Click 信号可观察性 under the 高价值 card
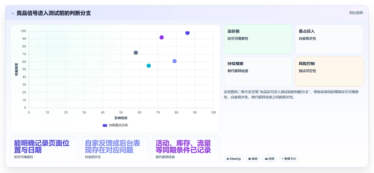The width and height of the screenshot is (374, 173). point(238,38)
